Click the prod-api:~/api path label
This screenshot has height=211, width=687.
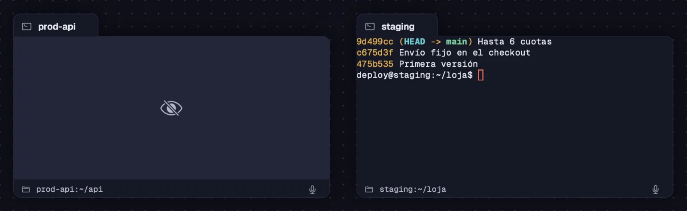[70, 189]
